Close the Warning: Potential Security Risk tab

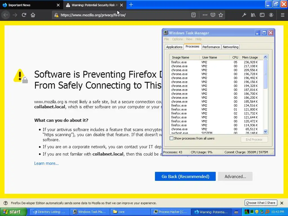click(121, 5)
